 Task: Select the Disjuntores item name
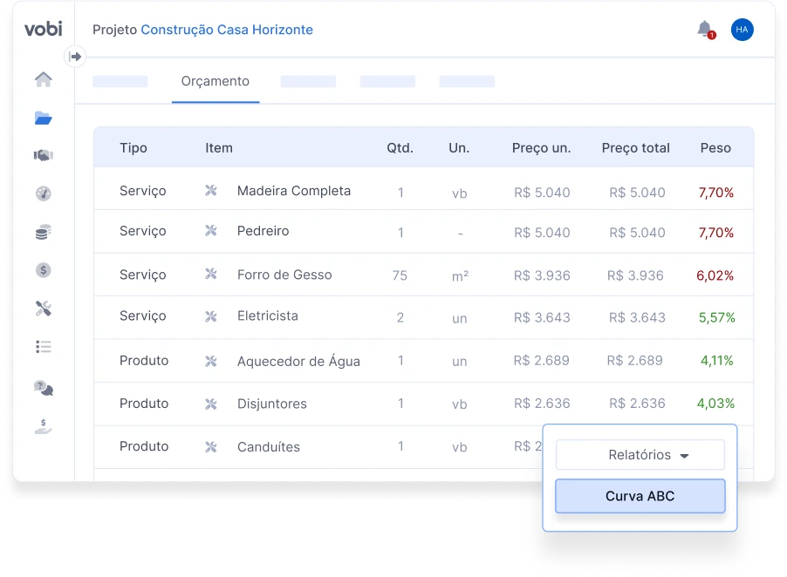pyautogui.click(x=272, y=404)
